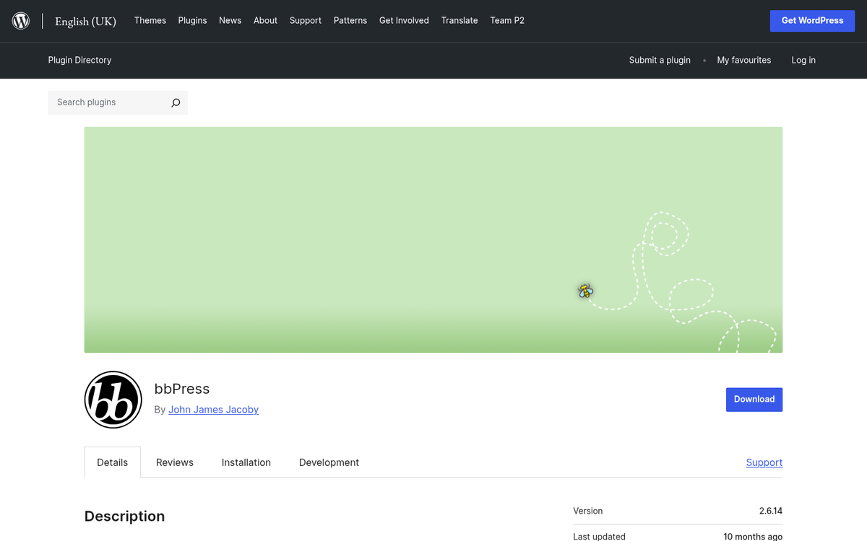Visit the Patterns section
The height and width of the screenshot is (541, 867).
coord(350,20)
